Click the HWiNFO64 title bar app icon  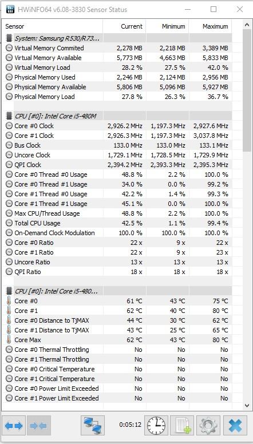click(x=10, y=9)
